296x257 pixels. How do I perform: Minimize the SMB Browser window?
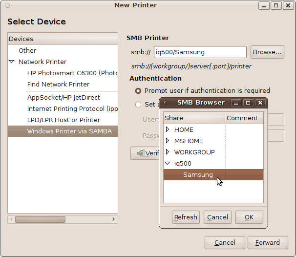pyautogui.click(x=236, y=103)
